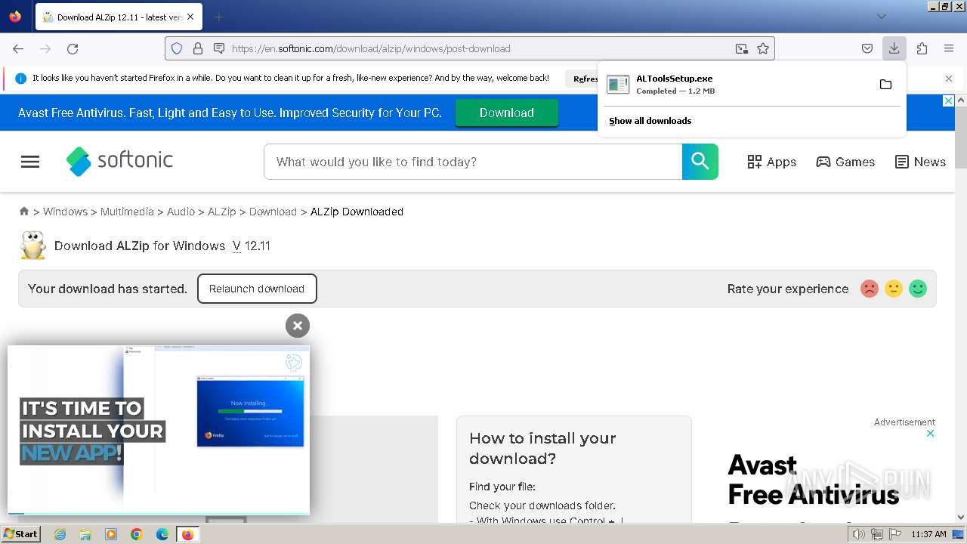Click the green Avast Download button
This screenshot has width=967, height=544.
pyautogui.click(x=507, y=113)
